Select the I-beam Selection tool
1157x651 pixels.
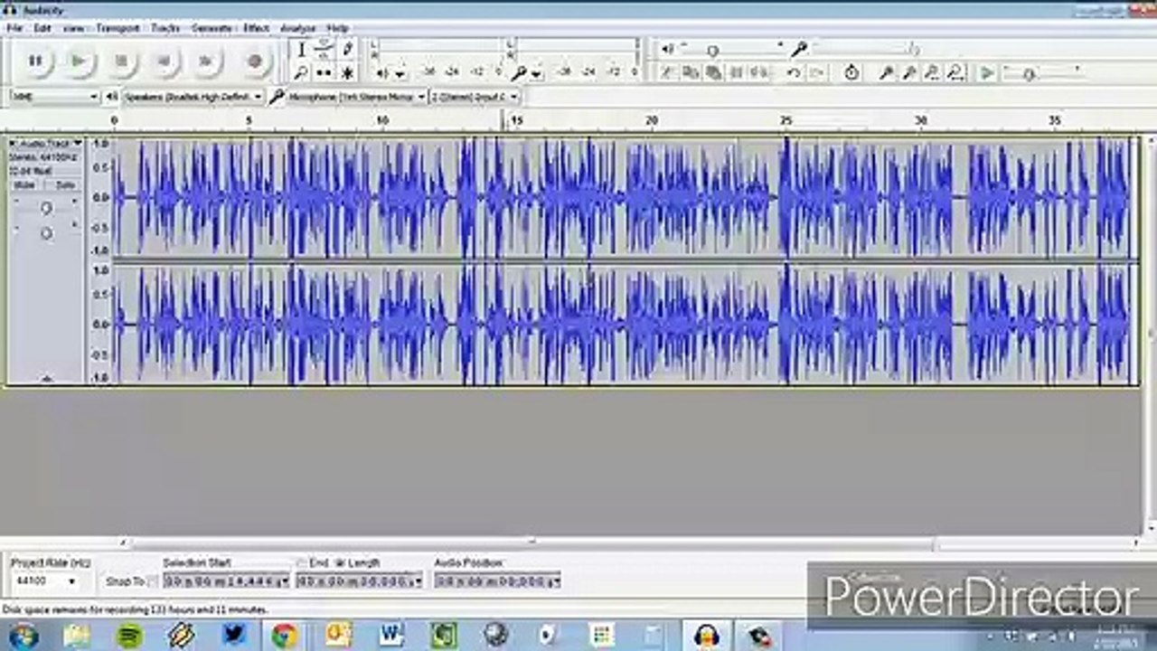[302, 50]
